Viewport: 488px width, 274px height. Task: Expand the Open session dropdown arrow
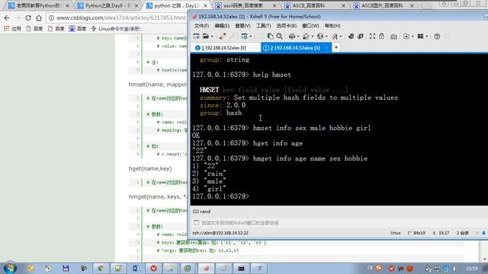point(212,37)
